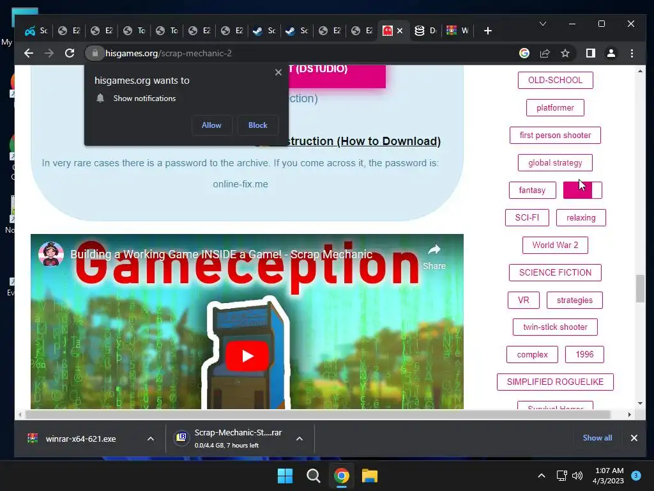
Task: Open the winrar-x64-621.exe downloaded file
Action: 80,439
